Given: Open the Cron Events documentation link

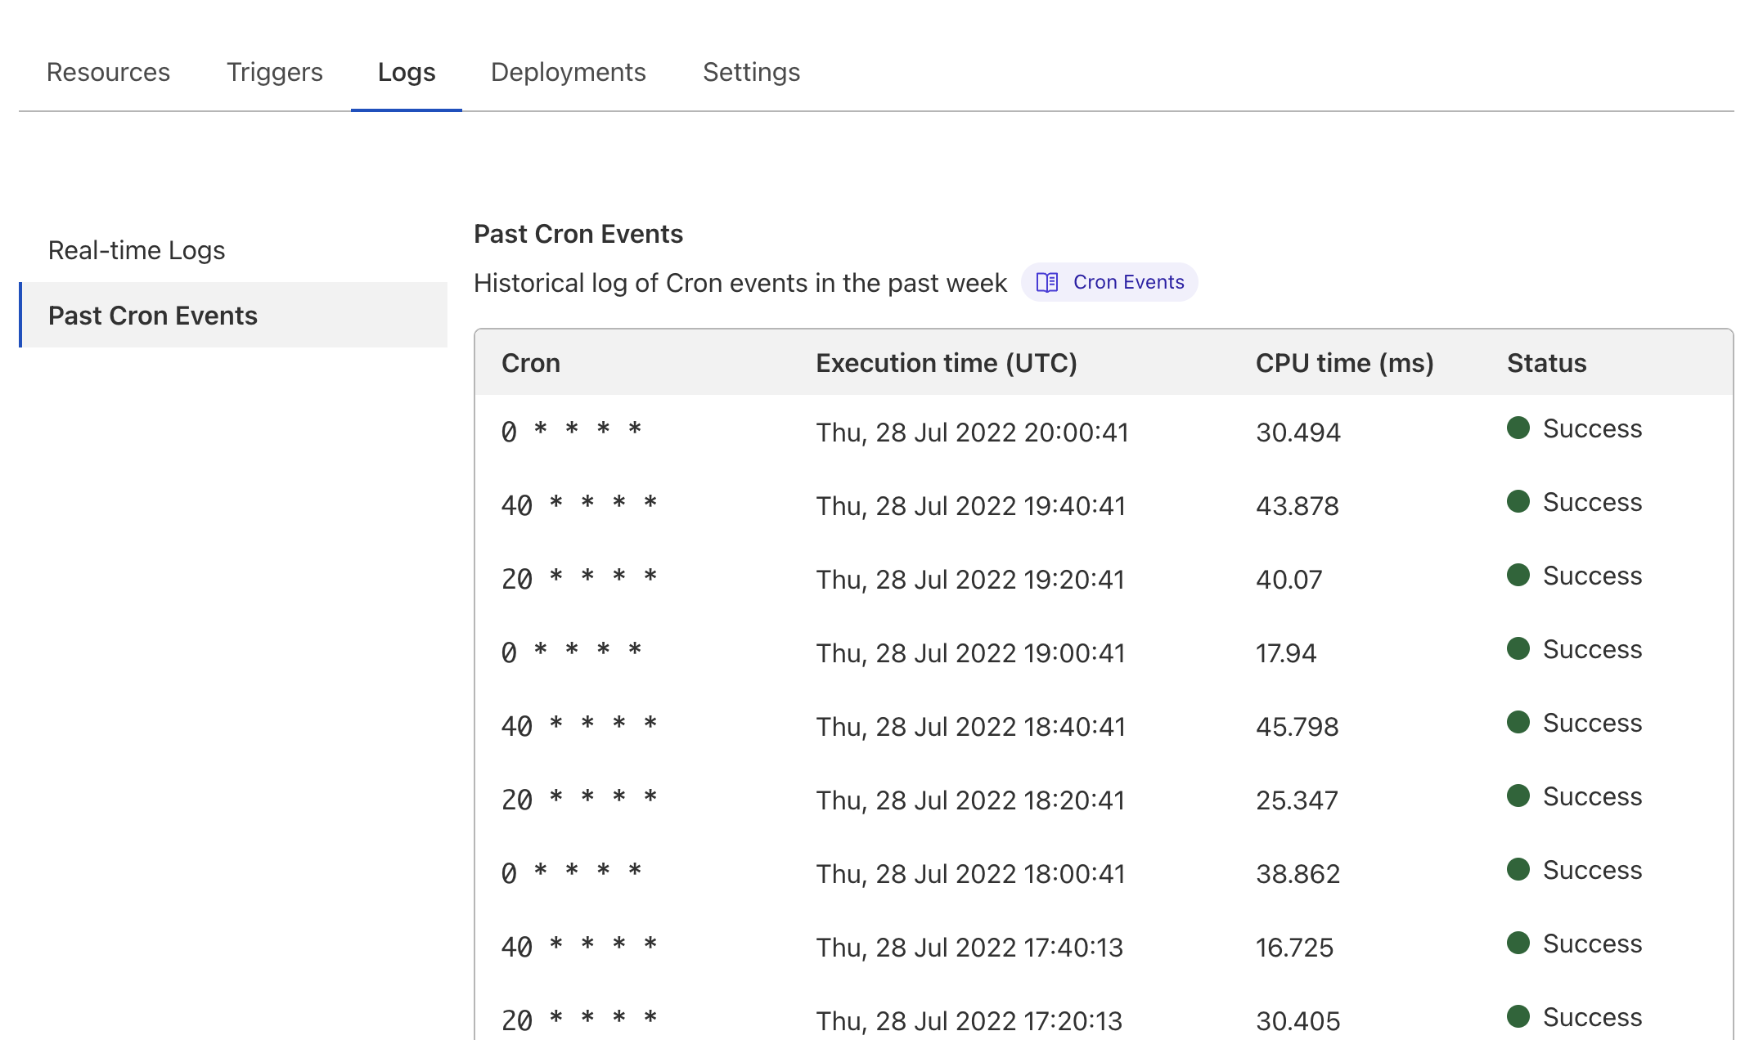Looking at the screenshot, I should point(1127,282).
